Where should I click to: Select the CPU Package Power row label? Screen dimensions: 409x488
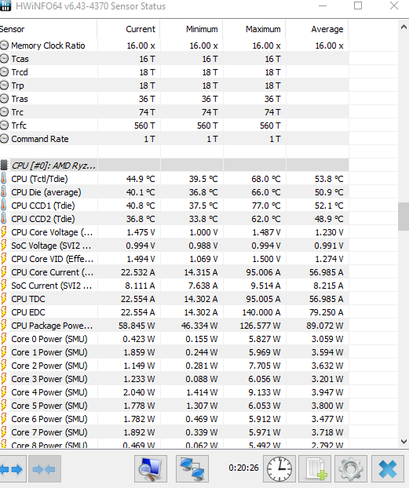tap(52, 326)
